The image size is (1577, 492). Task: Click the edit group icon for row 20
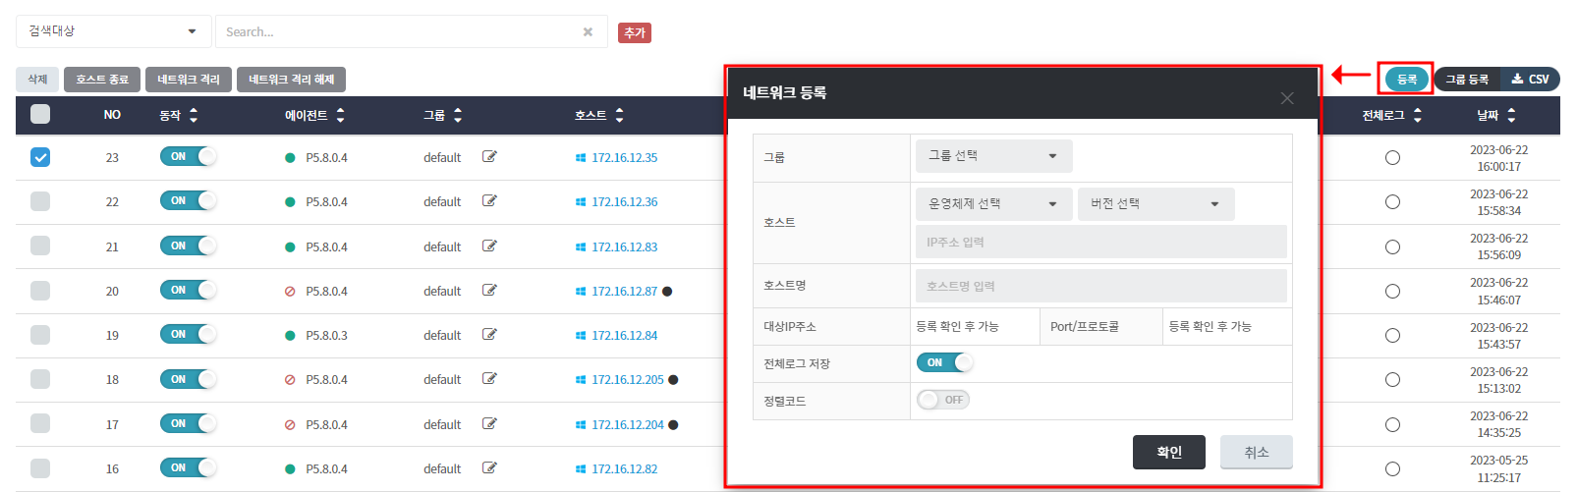coord(489,291)
